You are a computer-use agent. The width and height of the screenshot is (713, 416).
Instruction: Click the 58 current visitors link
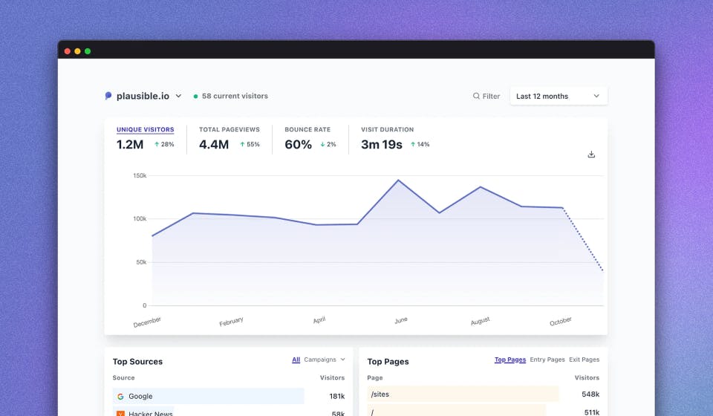point(235,96)
